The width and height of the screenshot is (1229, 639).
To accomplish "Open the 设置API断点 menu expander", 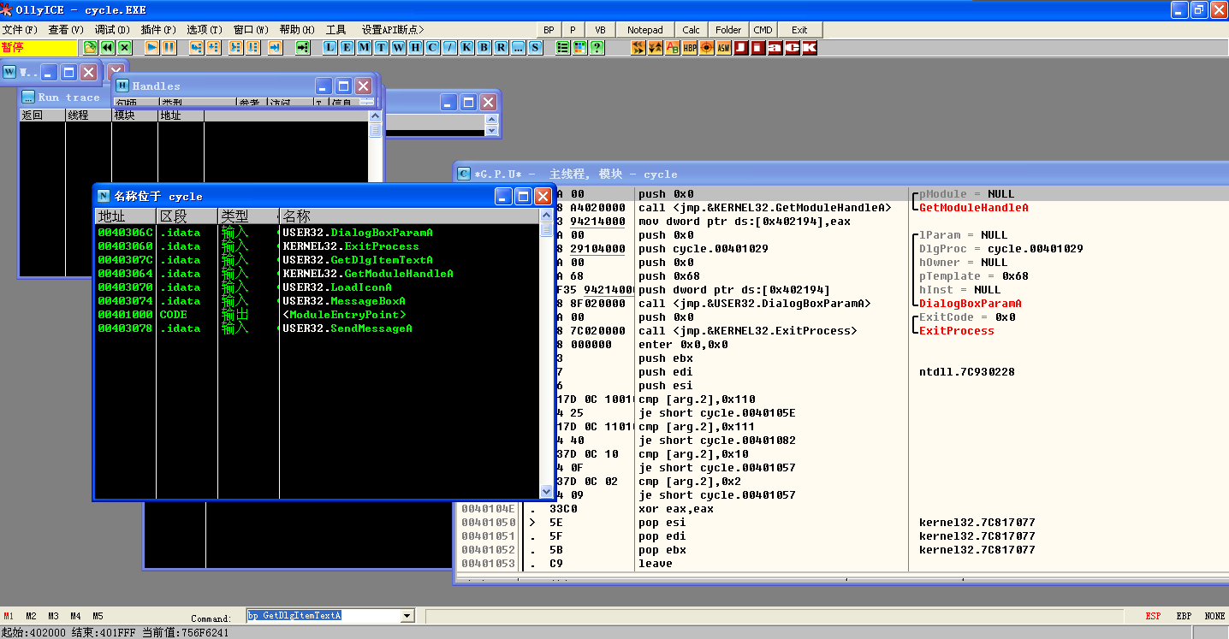I will [x=393, y=30].
